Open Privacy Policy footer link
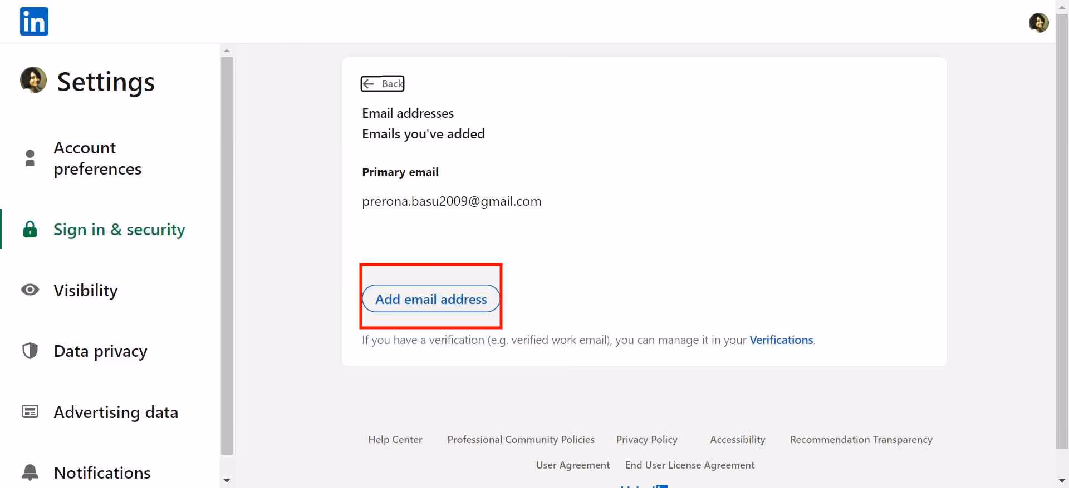Image resolution: width=1069 pixels, height=488 pixels. (646, 440)
